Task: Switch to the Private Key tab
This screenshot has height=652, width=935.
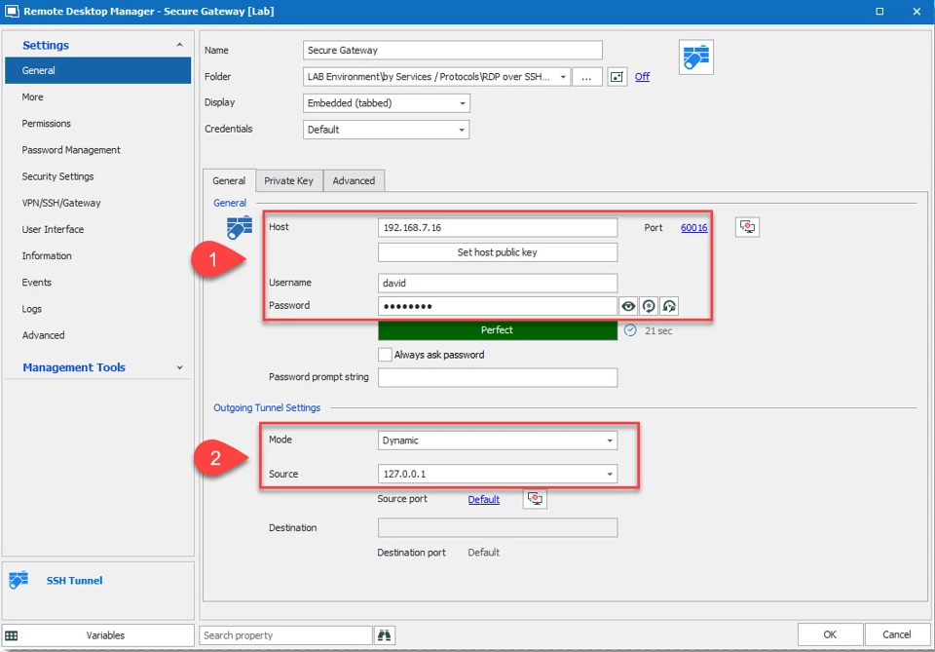Action: (288, 180)
